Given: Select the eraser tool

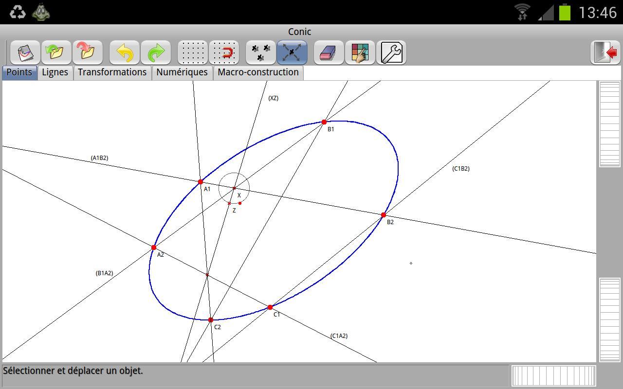Looking at the screenshot, I should coord(329,53).
